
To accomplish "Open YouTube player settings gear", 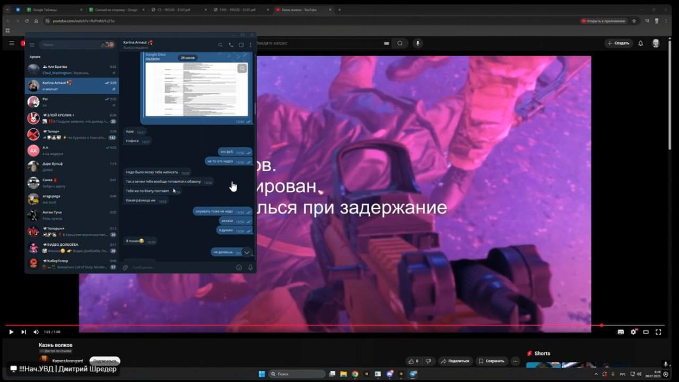I will [633, 332].
